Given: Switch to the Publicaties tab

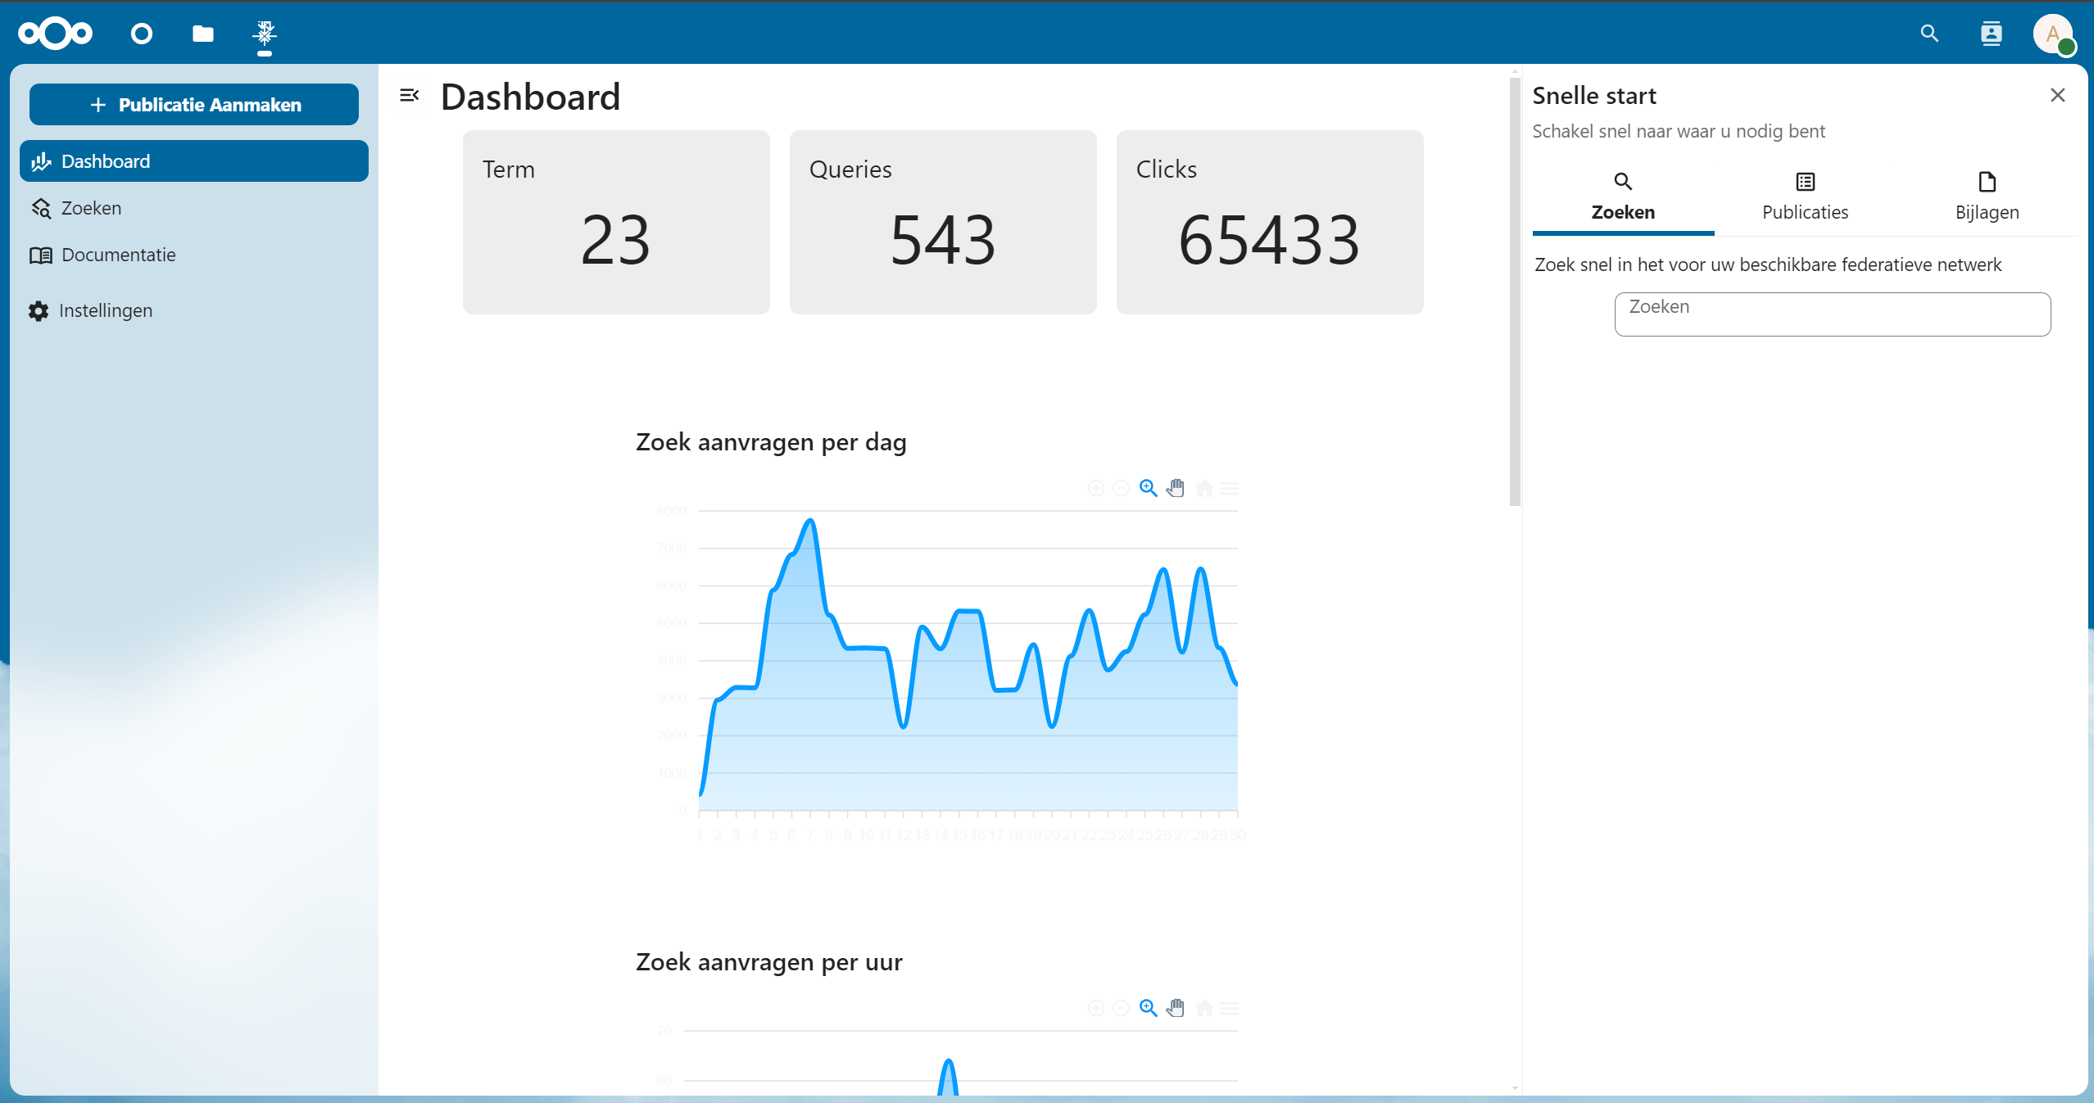Looking at the screenshot, I should point(1805,197).
